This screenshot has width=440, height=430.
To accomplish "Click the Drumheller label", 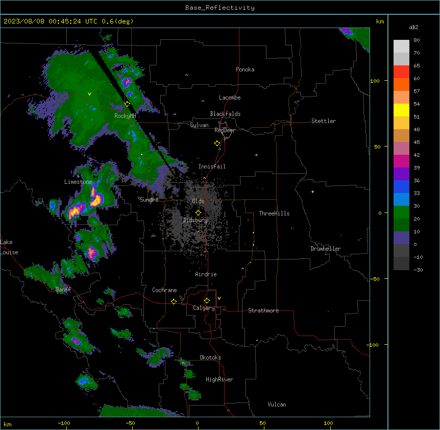I will coord(326,249).
